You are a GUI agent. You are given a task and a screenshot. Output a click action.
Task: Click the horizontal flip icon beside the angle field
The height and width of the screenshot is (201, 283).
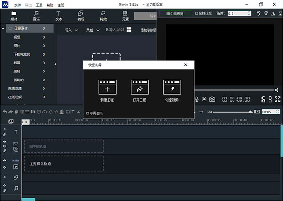pos(258,14)
